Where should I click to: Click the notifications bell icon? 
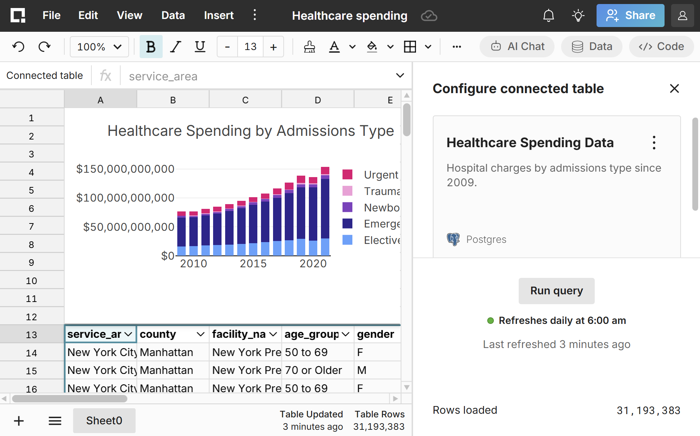549,16
